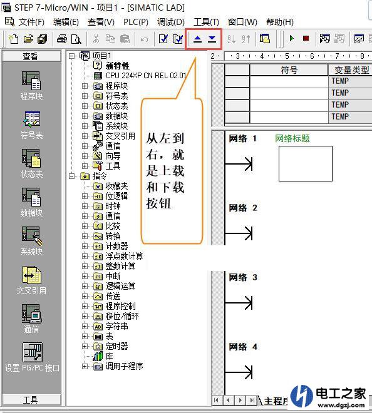Click the 网络 2 label

(243, 208)
